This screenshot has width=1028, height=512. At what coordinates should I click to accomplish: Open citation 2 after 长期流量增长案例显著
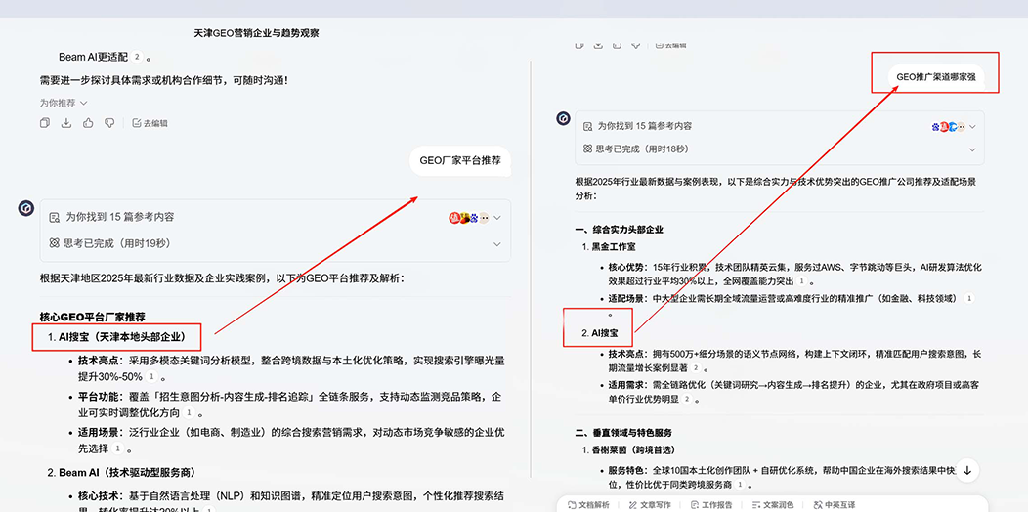point(696,368)
